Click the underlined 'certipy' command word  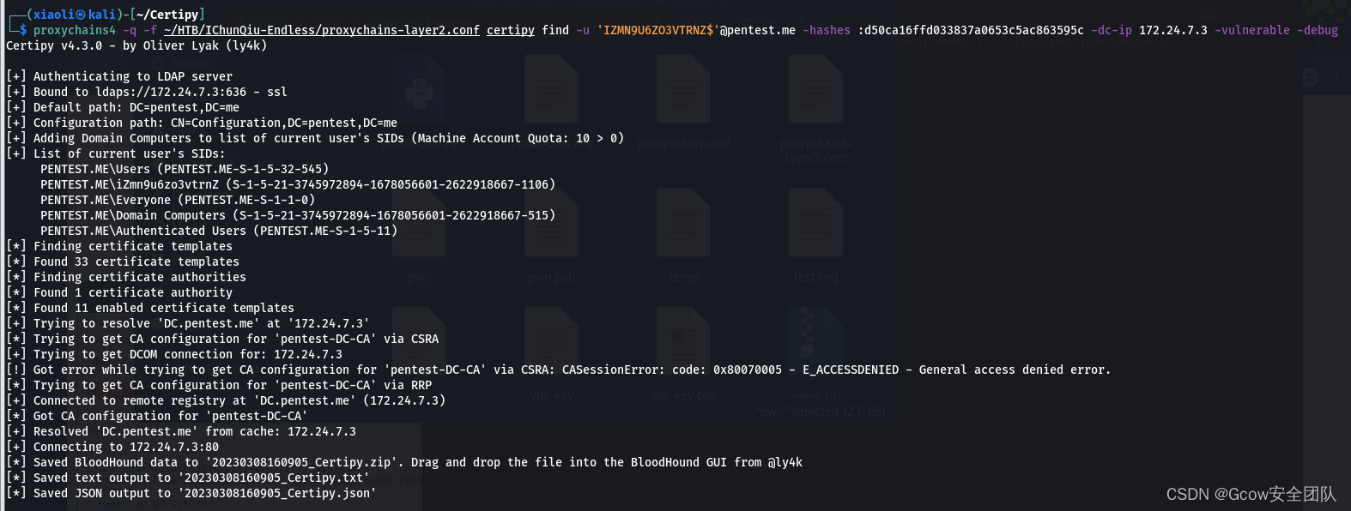tap(511, 30)
